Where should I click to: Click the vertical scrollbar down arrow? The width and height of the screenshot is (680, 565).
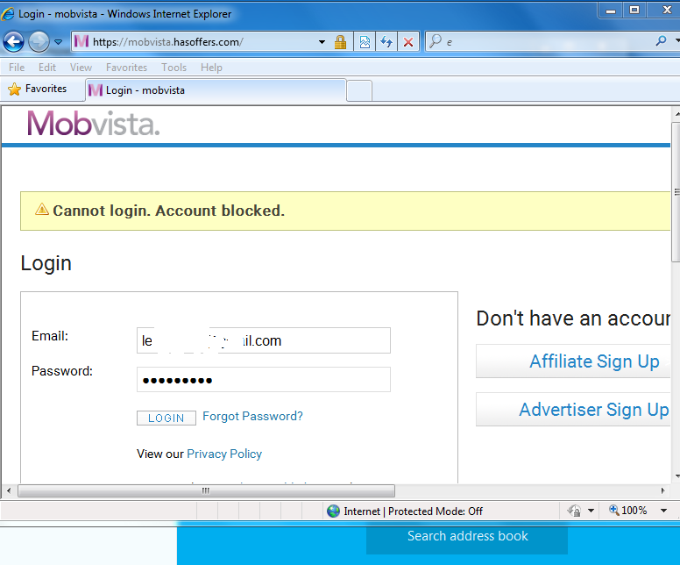pos(677,476)
